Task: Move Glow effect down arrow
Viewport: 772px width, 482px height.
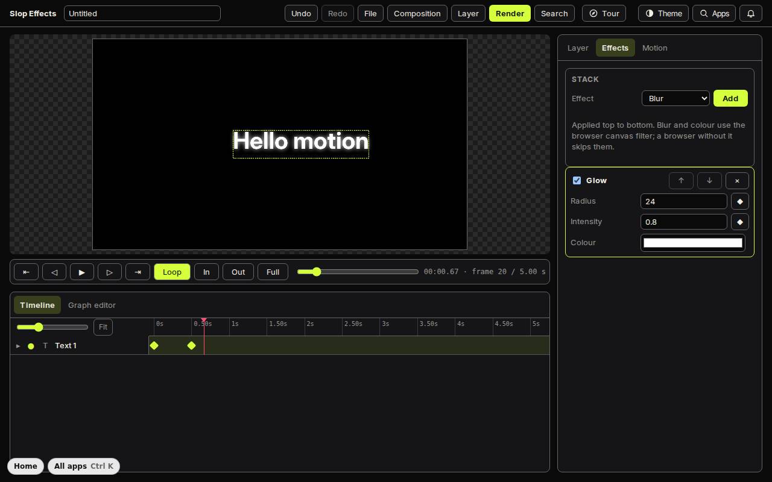Action: tap(709, 181)
